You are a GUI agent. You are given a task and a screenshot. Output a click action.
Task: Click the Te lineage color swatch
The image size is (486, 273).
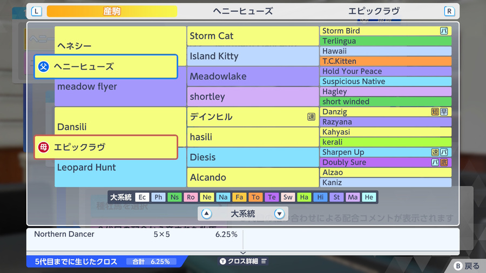click(272, 197)
